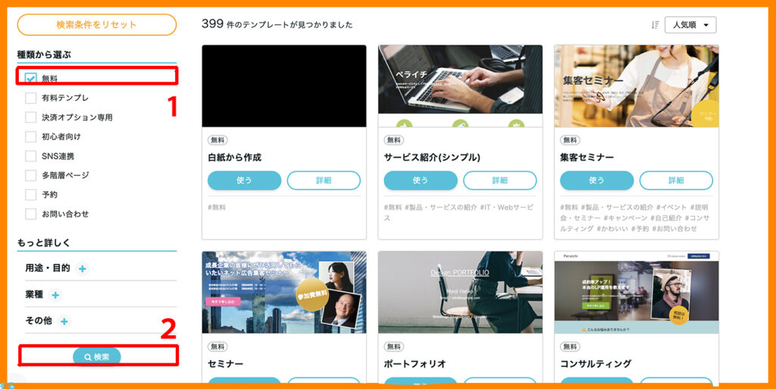Tick the SNS連携 checkbox
776x389 pixels.
point(30,156)
